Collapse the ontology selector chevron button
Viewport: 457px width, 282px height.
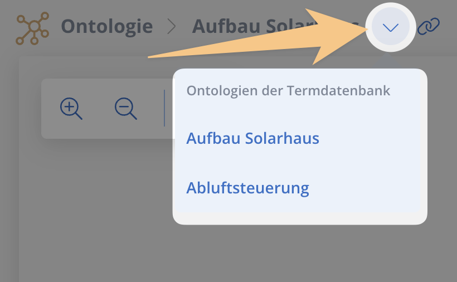click(390, 27)
